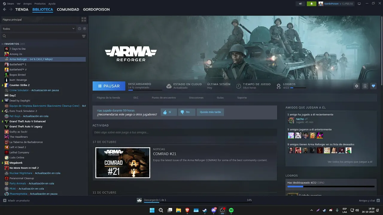Viewport: 383px width, 215px height.
Task: Select Counter-Strike 2 in library
Action: [19, 85]
